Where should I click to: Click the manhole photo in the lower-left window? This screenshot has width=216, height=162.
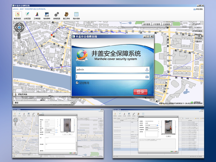point(67,125)
